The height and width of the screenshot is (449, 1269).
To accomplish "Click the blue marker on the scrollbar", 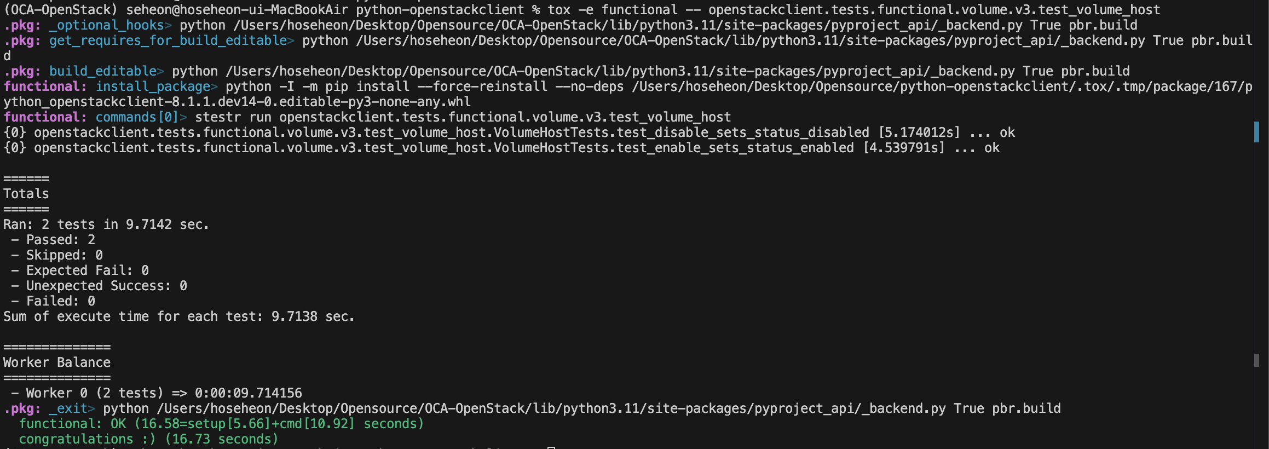I will pos(1256,132).
